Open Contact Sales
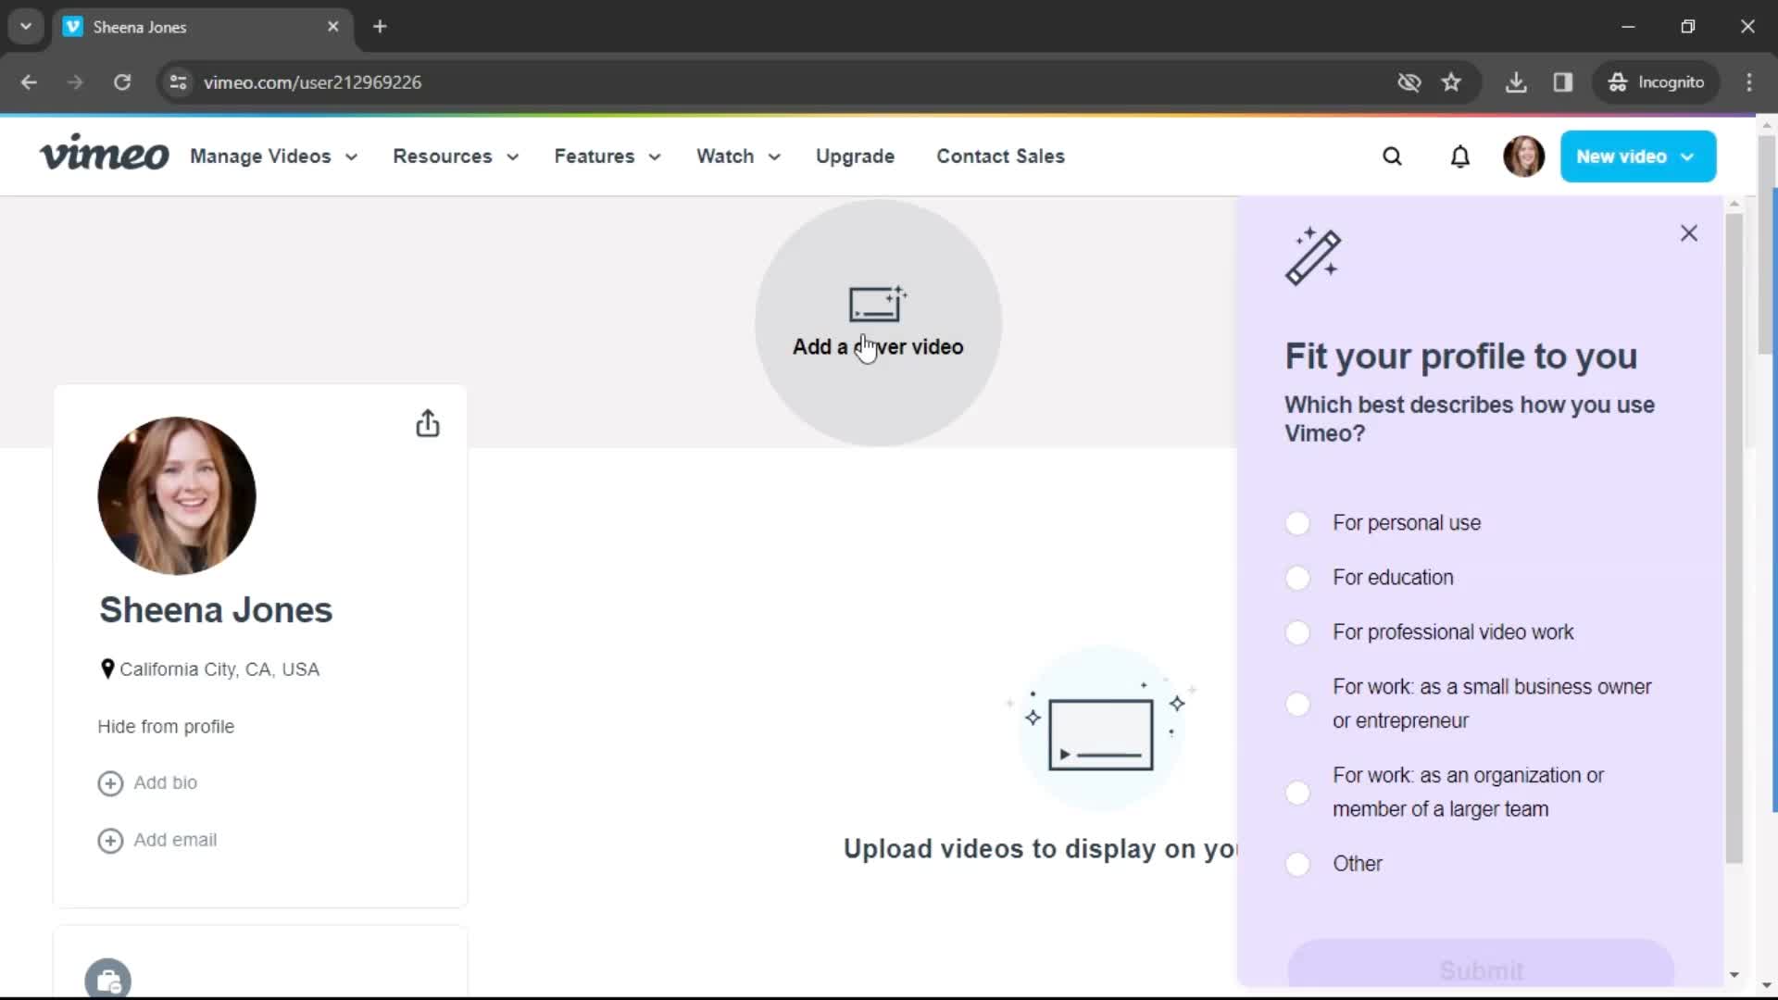The width and height of the screenshot is (1778, 1000). [1000, 156]
